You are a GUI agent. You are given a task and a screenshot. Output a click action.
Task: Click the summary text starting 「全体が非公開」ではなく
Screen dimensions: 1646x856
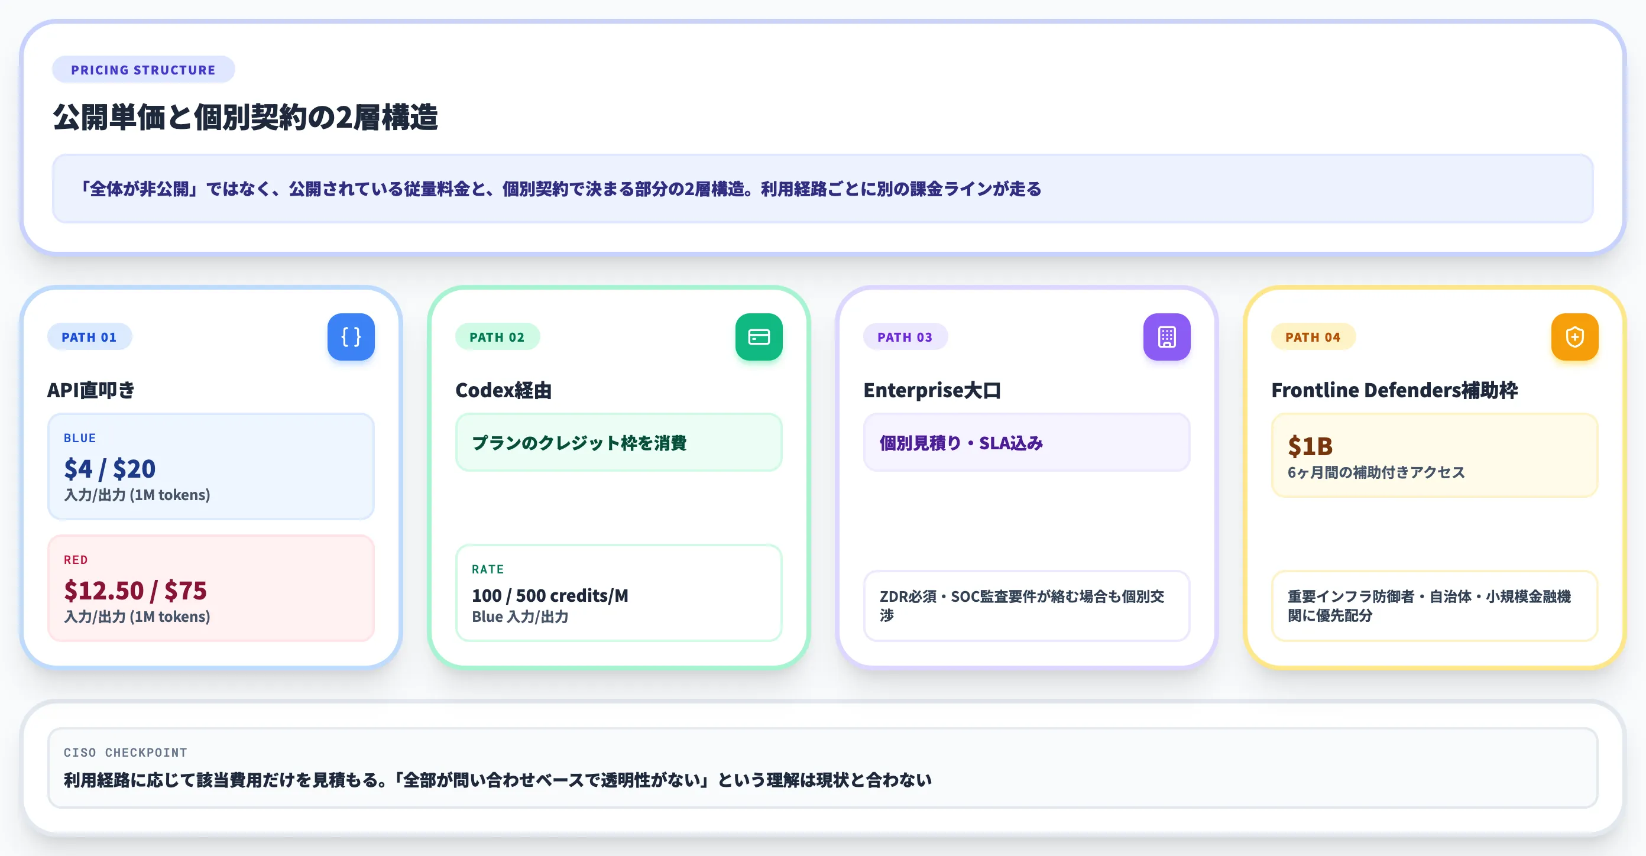559,189
